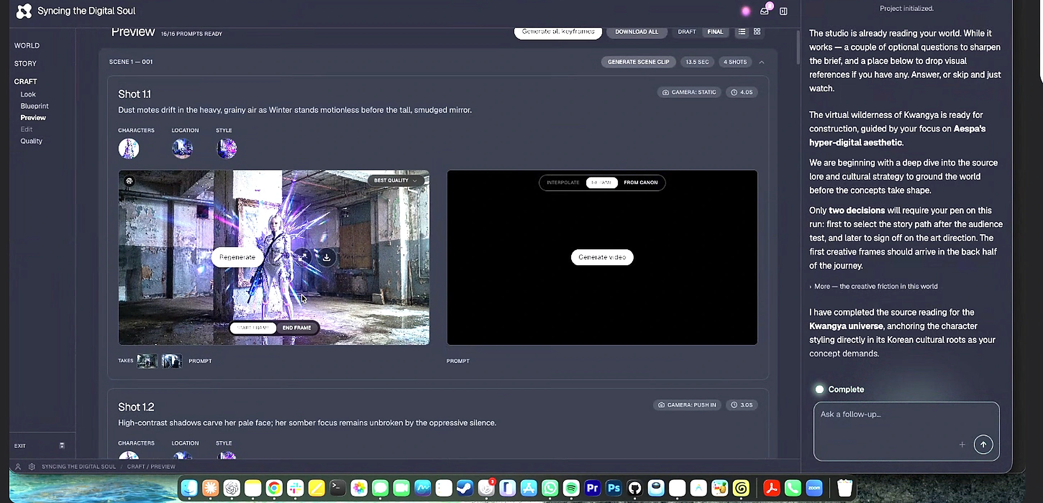
Task: Download the Shot 1.1 keyframe image
Action: [326, 257]
